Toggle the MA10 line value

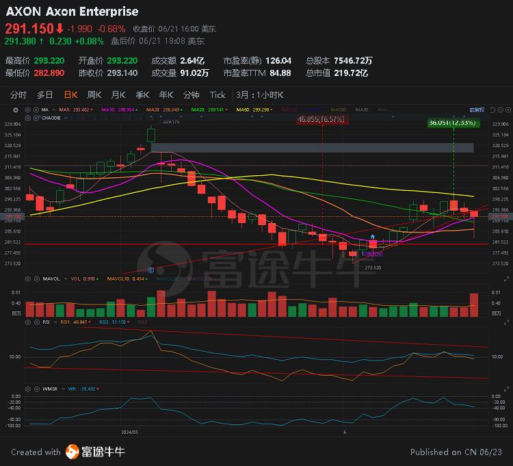(120, 110)
